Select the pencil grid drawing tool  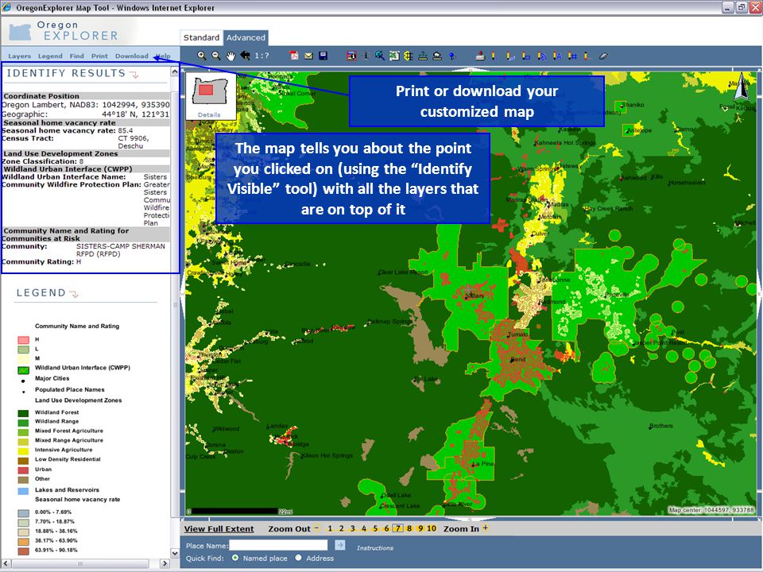pyautogui.click(x=573, y=56)
